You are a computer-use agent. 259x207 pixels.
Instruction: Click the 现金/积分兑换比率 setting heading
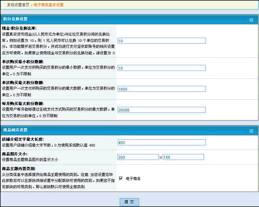[19, 28]
